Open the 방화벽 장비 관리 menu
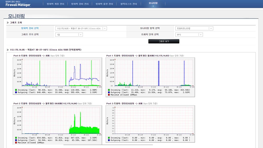The height and width of the screenshot is (148, 263). tap(80, 4)
